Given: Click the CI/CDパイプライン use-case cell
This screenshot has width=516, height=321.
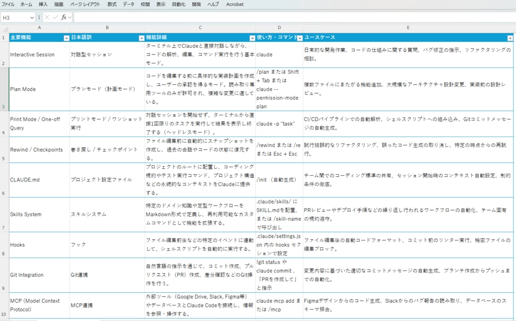Looking at the screenshot, I should (x=408, y=124).
